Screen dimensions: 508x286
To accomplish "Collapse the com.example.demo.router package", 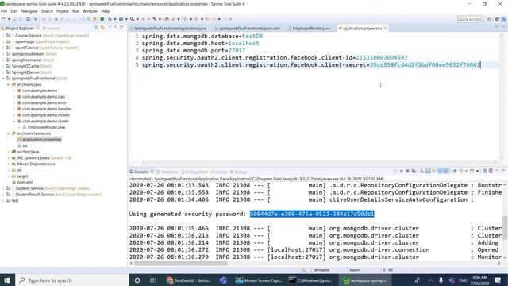I will (x=14, y=121).
